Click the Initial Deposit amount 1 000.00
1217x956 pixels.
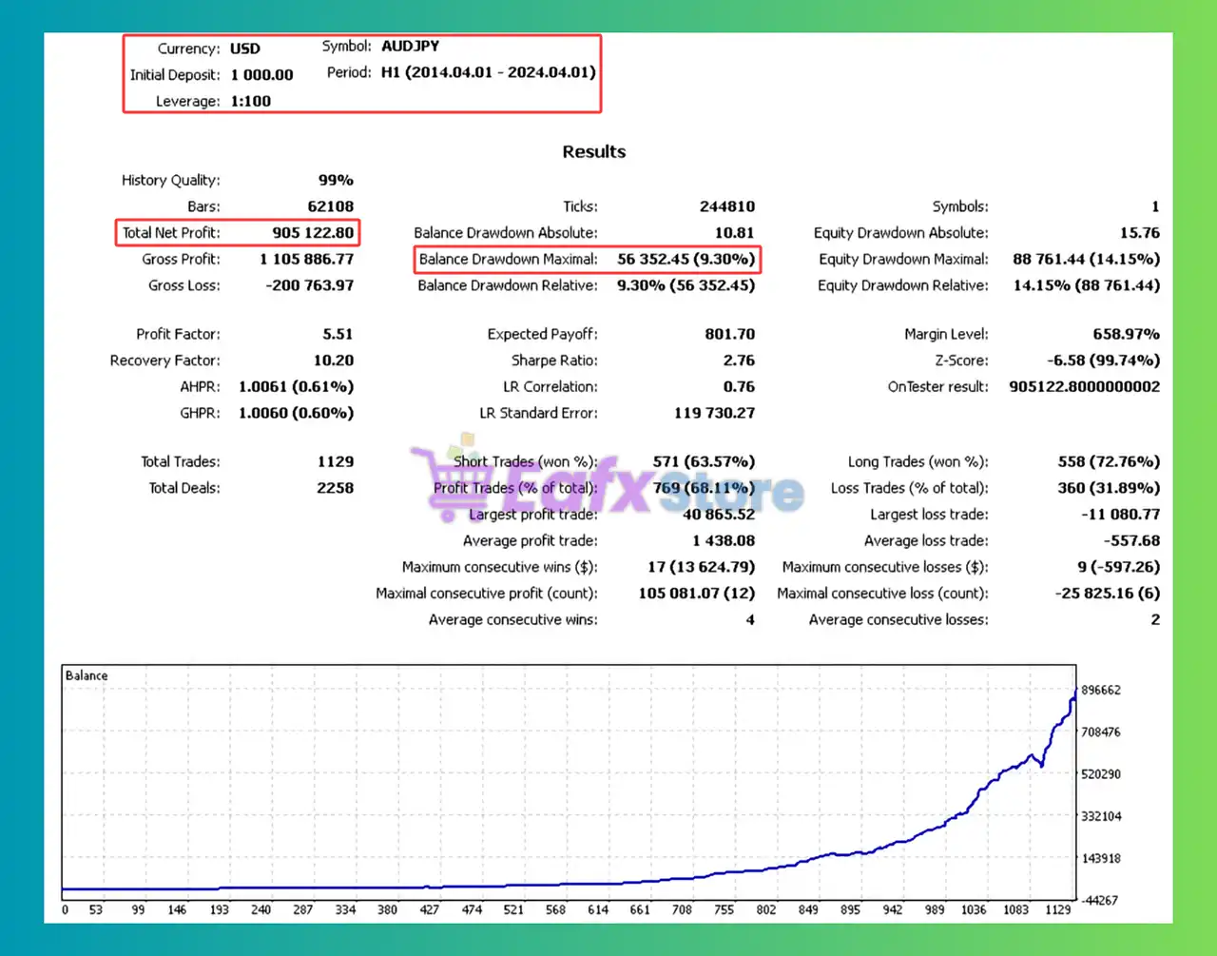click(x=261, y=75)
